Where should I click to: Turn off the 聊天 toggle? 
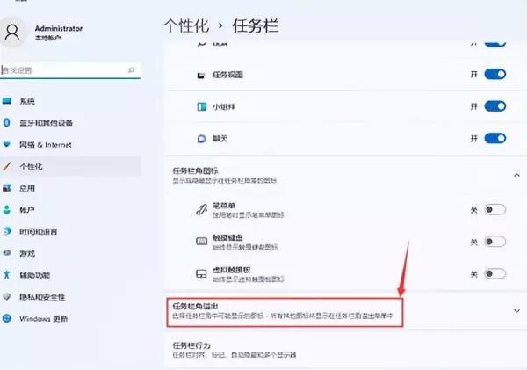pos(495,138)
